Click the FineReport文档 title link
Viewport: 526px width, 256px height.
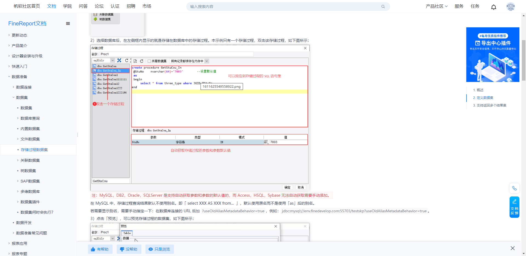coord(27,23)
